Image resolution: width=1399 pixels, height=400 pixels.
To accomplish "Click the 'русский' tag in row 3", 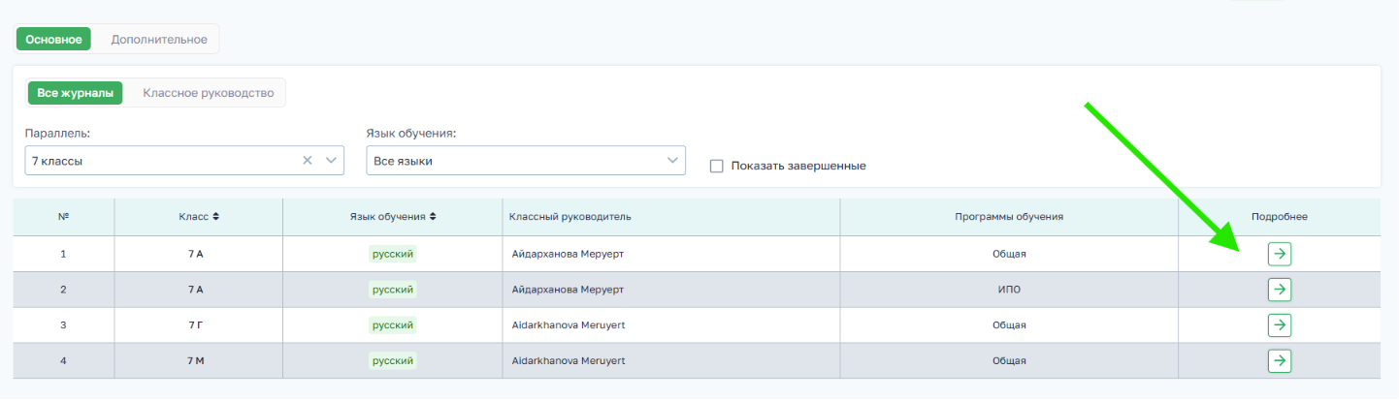I will pyautogui.click(x=393, y=325).
